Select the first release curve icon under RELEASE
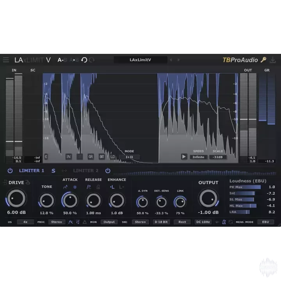 click(89, 187)
